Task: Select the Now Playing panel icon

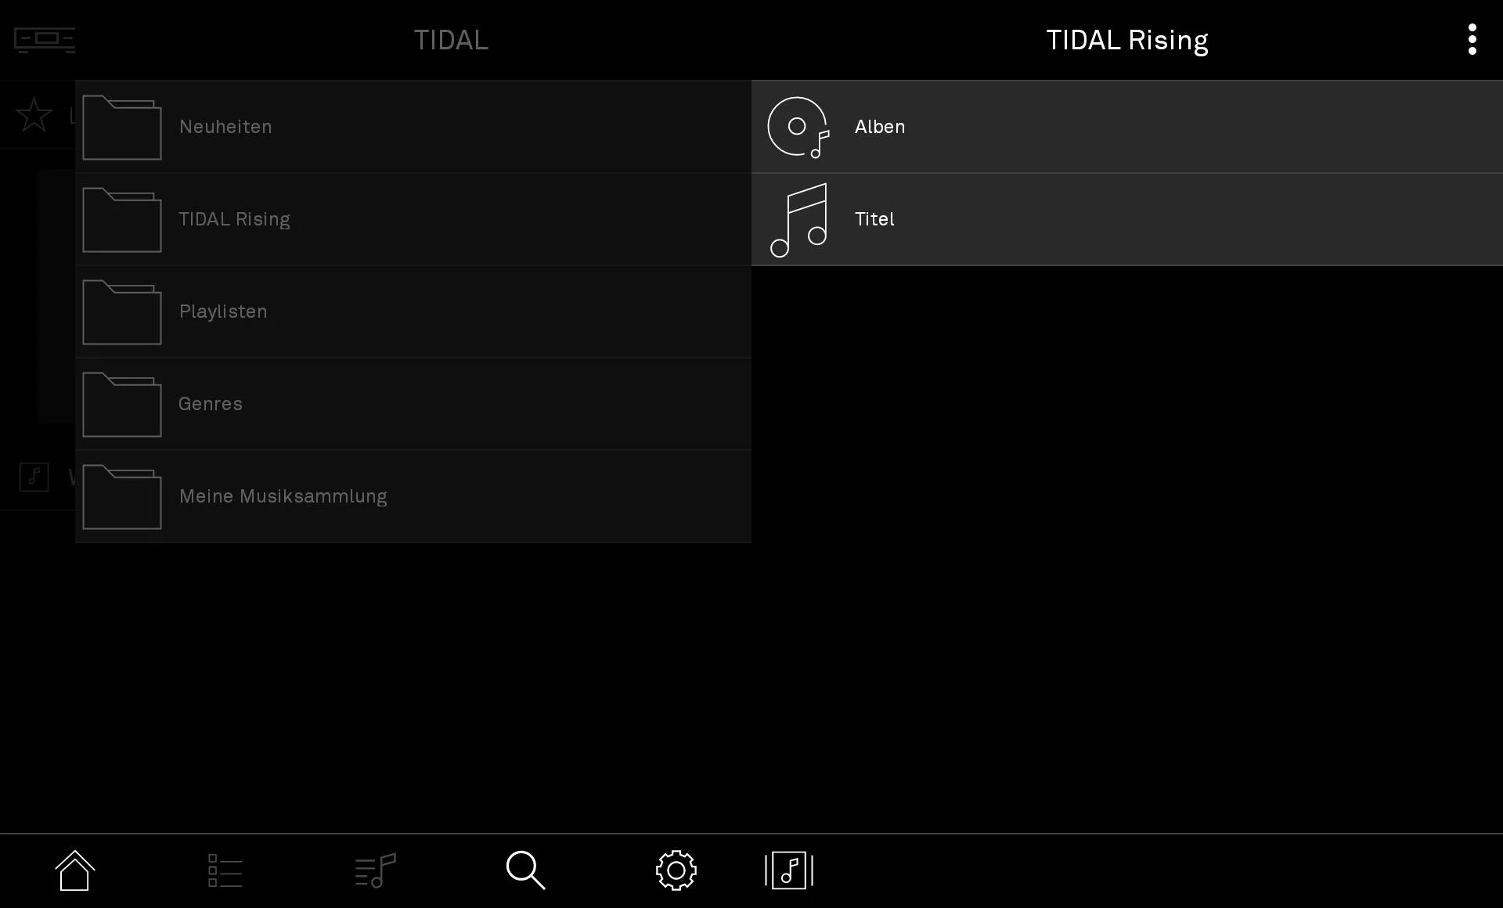Action: tap(789, 870)
